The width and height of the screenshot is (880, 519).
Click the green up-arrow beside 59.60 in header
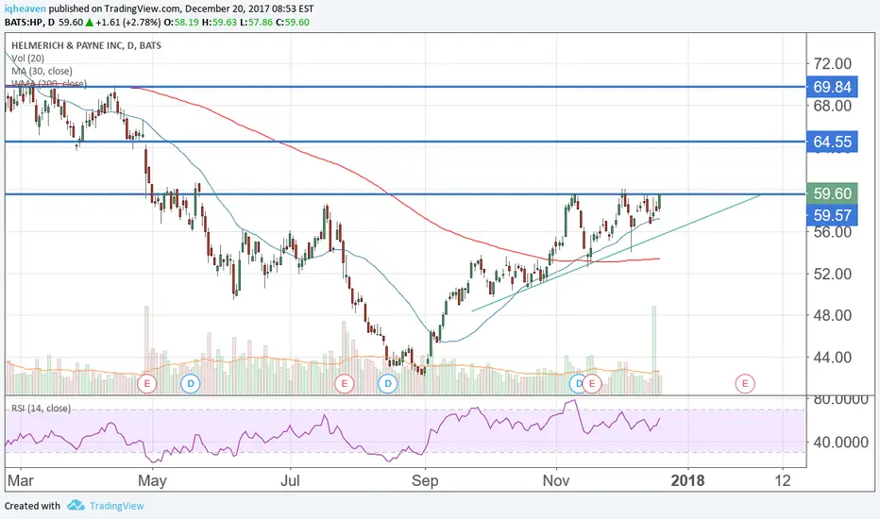tap(90, 23)
